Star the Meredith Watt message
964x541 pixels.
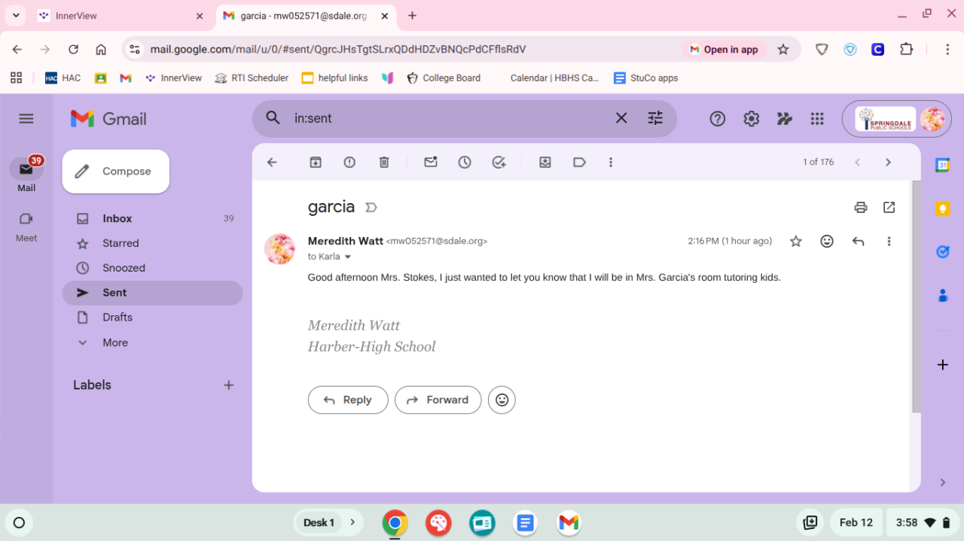tap(796, 242)
